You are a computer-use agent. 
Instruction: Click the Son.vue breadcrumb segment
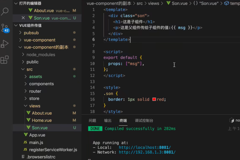coord(180,3)
